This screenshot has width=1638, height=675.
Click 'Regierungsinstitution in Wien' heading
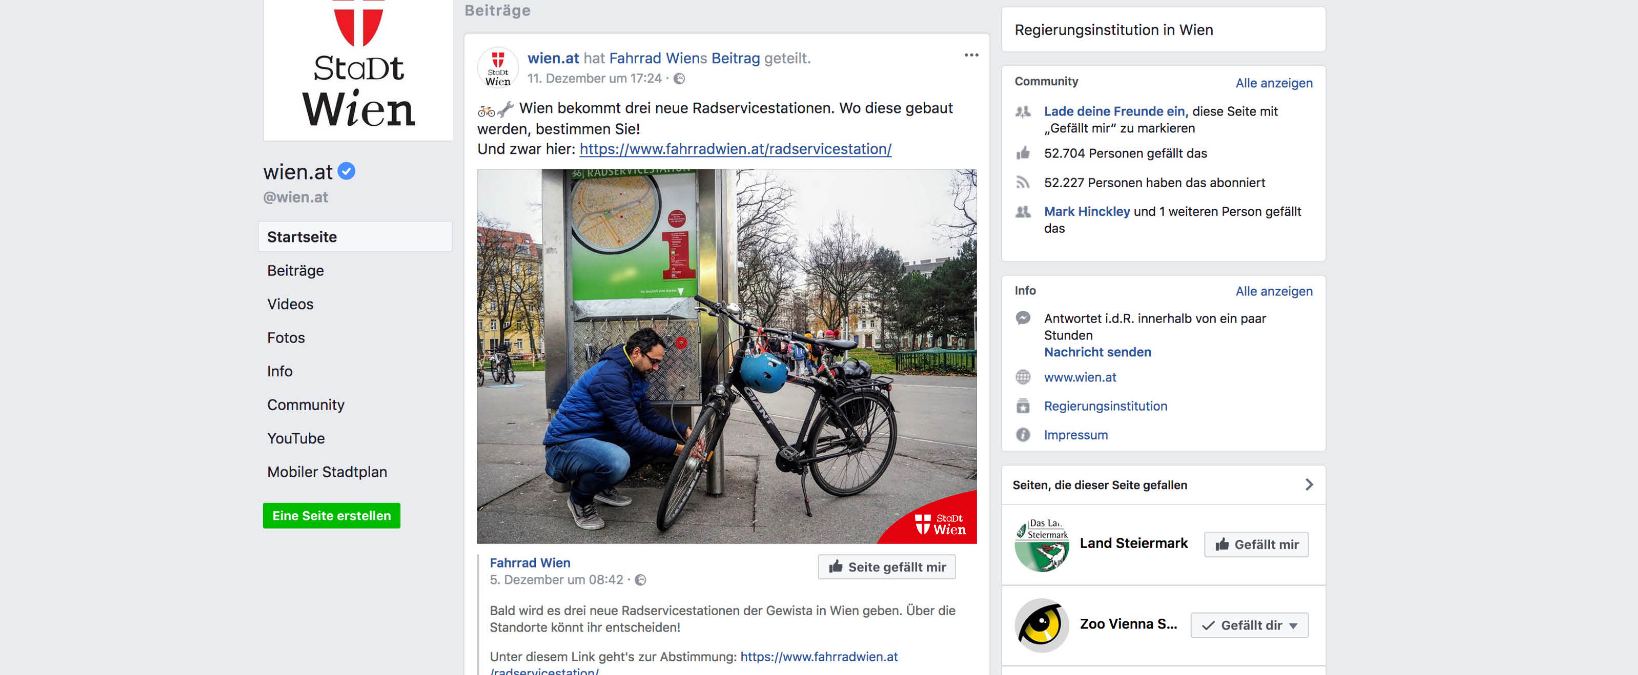pyautogui.click(x=1113, y=30)
